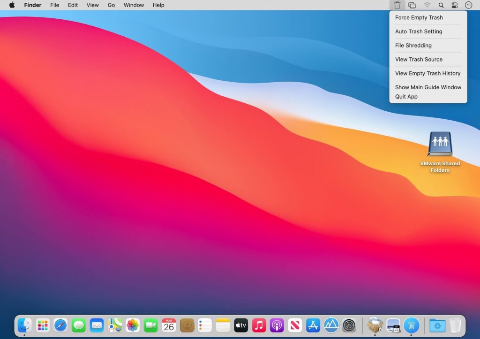This screenshot has width=480, height=339.
Task: Choose Quit App in the dropdown
Action: click(x=406, y=97)
